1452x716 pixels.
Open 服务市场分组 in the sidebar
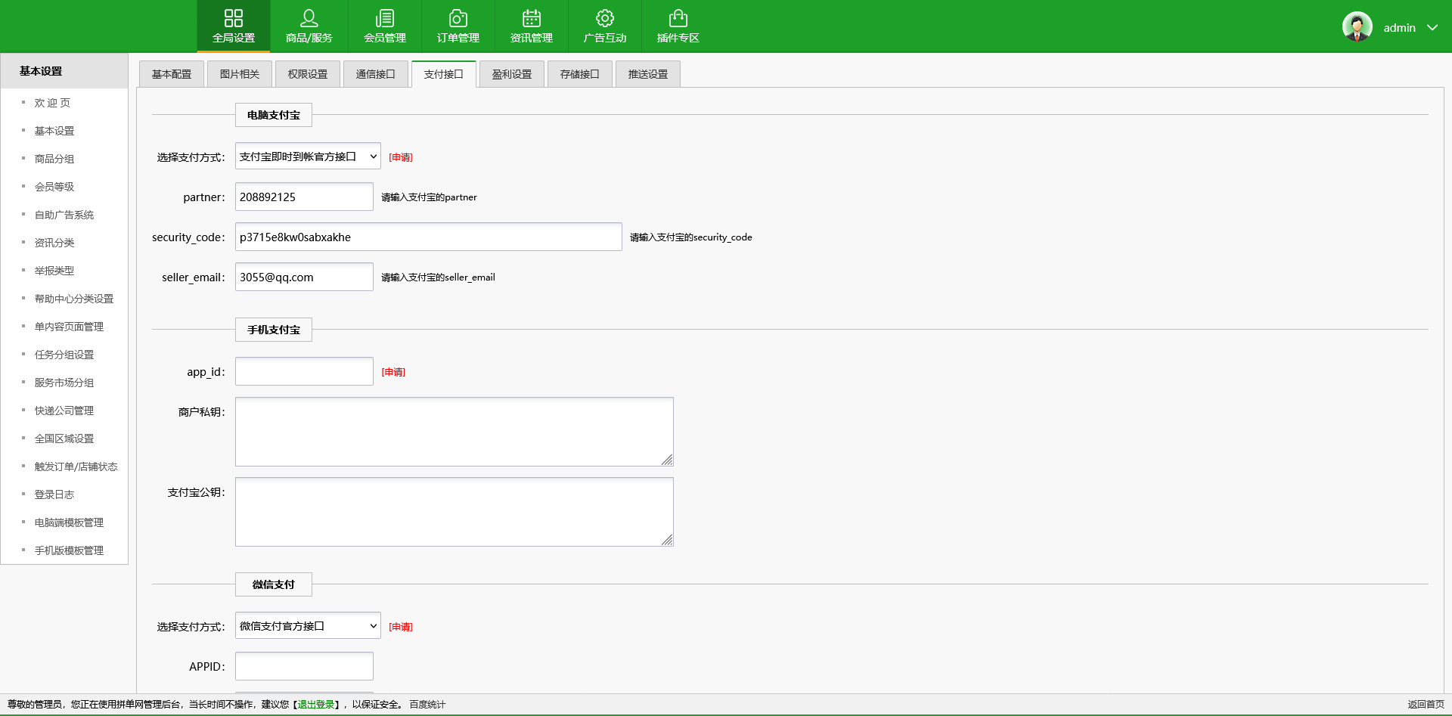pyautogui.click(x=64, y=383)
